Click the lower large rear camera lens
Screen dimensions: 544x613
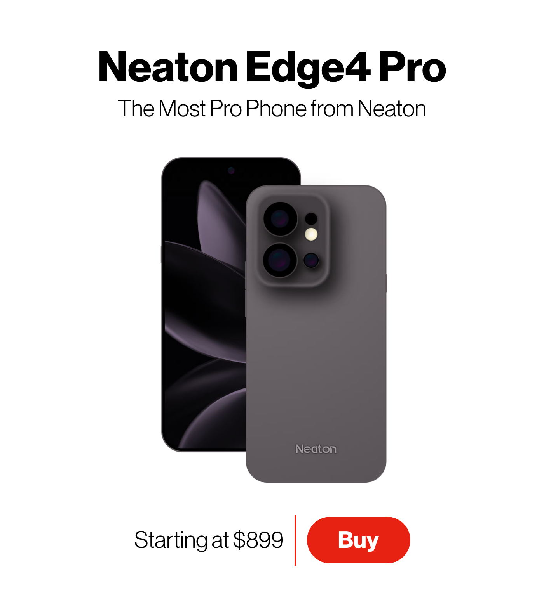click(280, 260)
